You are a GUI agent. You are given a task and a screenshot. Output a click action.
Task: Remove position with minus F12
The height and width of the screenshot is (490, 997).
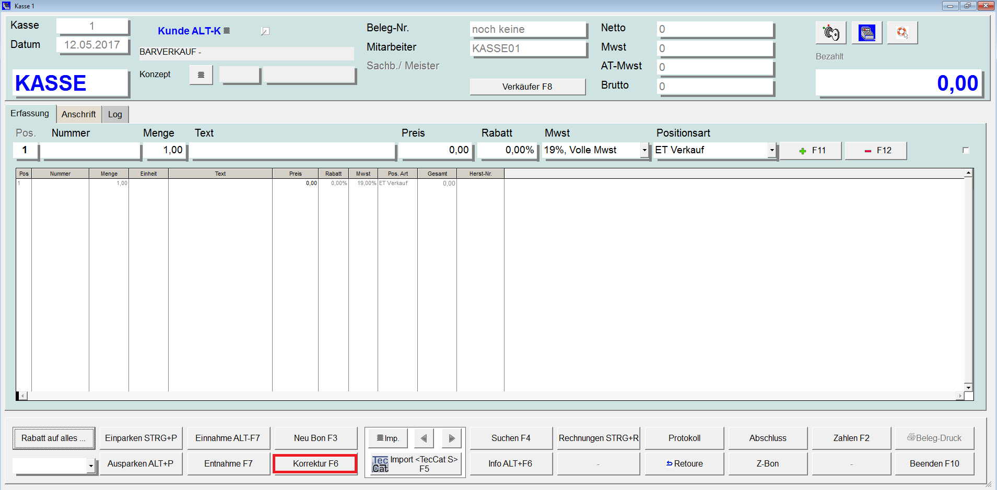(876, 151)
